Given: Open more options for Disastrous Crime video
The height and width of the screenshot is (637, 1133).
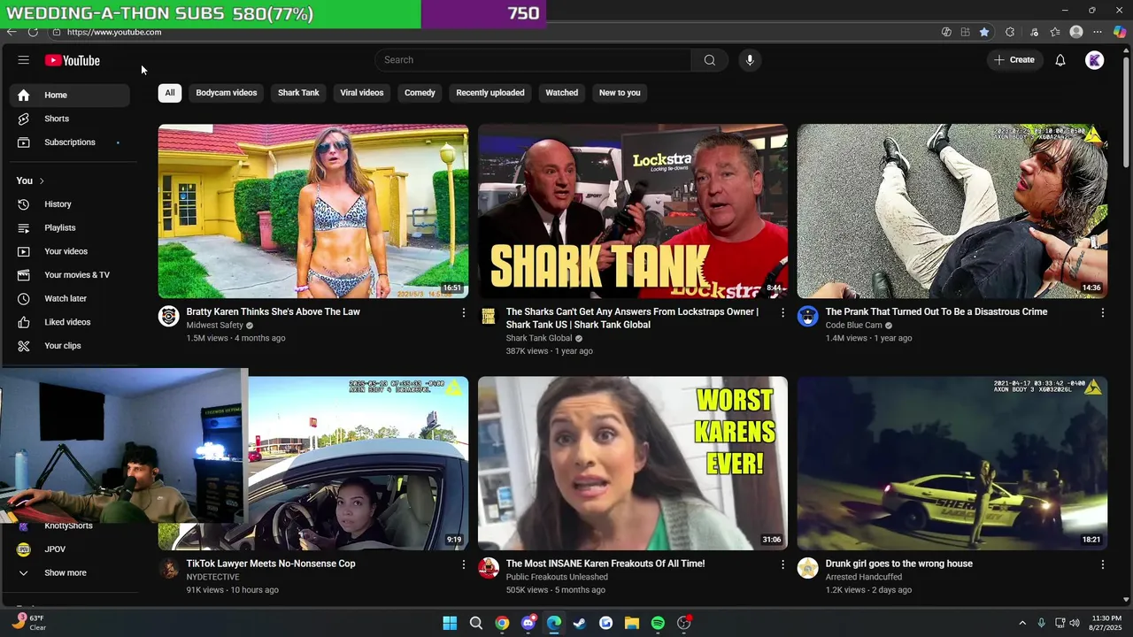Looking at the screenshot, I should [x=1102, y=312].
